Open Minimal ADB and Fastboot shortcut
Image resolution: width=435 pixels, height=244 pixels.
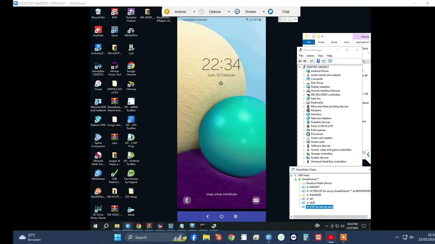click(x=98, y=105)
